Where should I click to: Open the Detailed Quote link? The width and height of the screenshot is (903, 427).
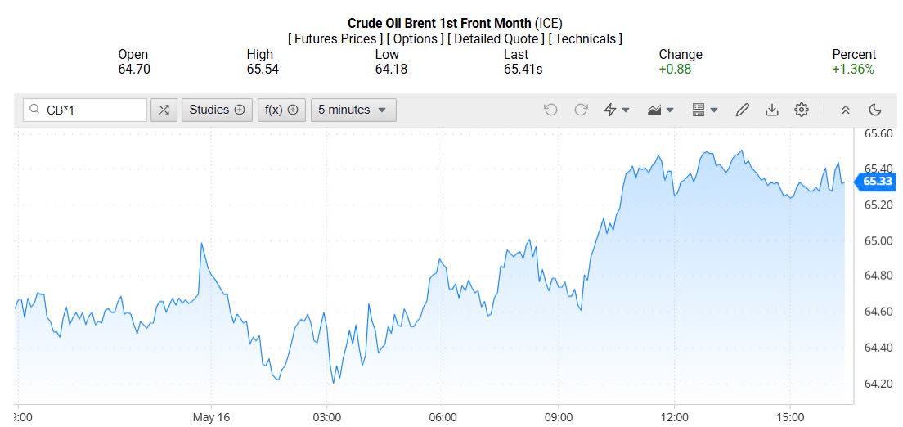[496, 38]
